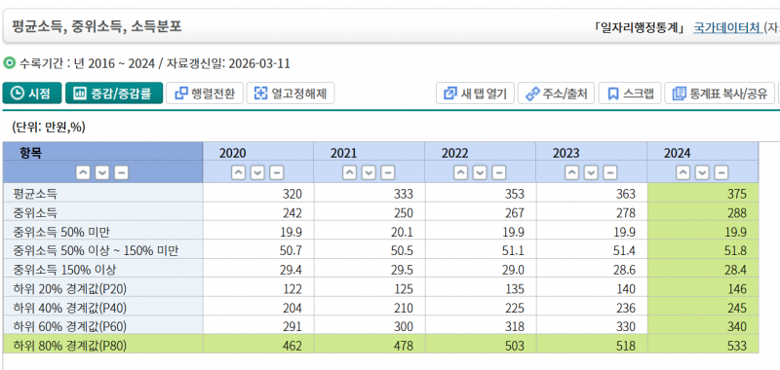Click the 평균소득, 중위소득, 소득분포 title
780x370 pixels.
[x=97, y=26]
